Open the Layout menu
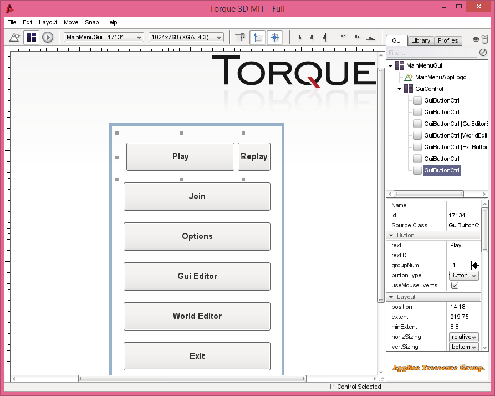 [48, 22]
